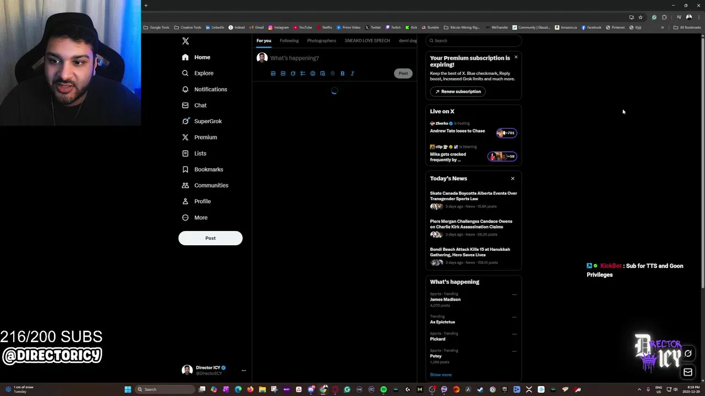This screenshot has height=396, width=705.
Task: Open the Pickard trending topic
Action: point(438,339)
